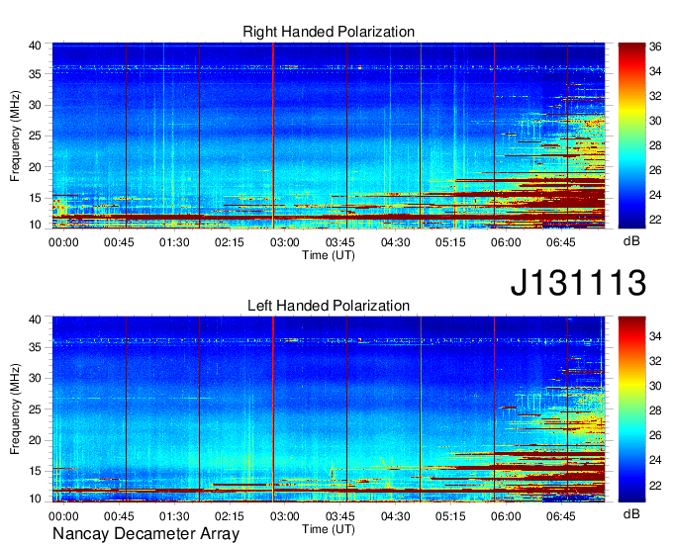673x546 pixels.
Task: Click the 02:15 time tick on upper plot
Action: click(230, 242)
